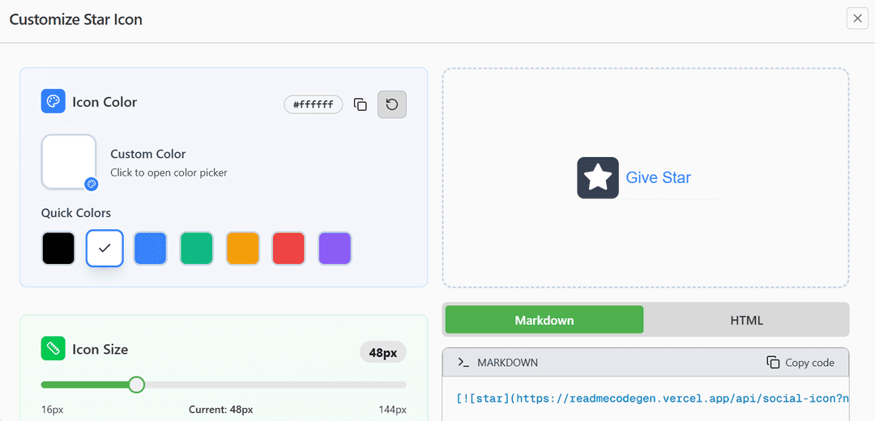
Task: Click the star icon in the preview
Action: coord(598,177)
